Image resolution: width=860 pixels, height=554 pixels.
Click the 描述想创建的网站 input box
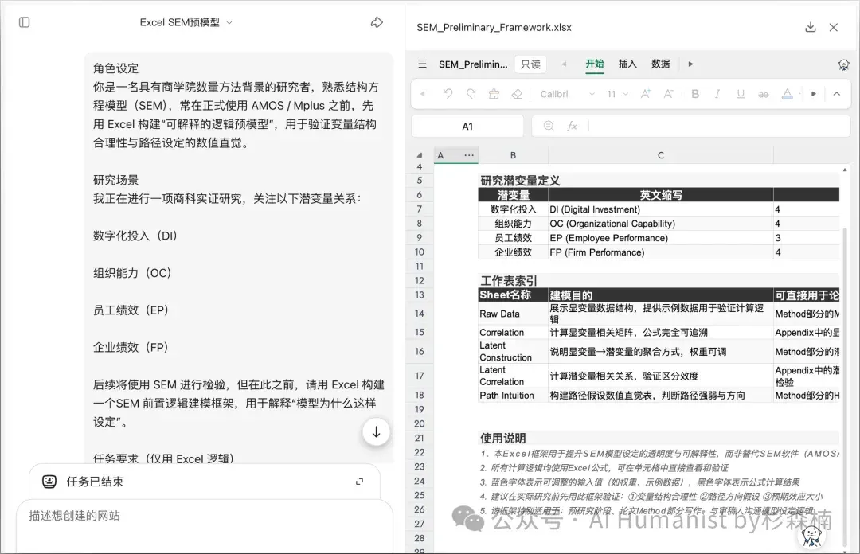204,525
